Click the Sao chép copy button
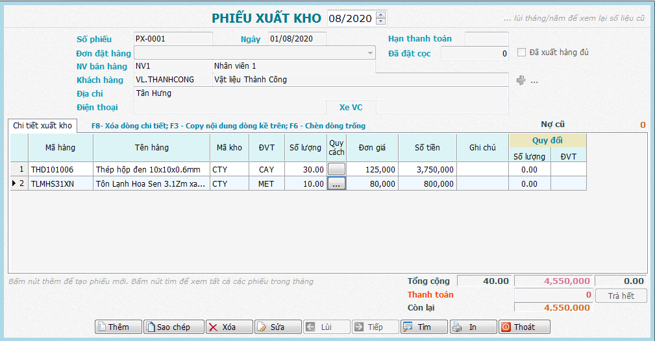This screenshot has width=655, height=341. (x=173, y=327)
